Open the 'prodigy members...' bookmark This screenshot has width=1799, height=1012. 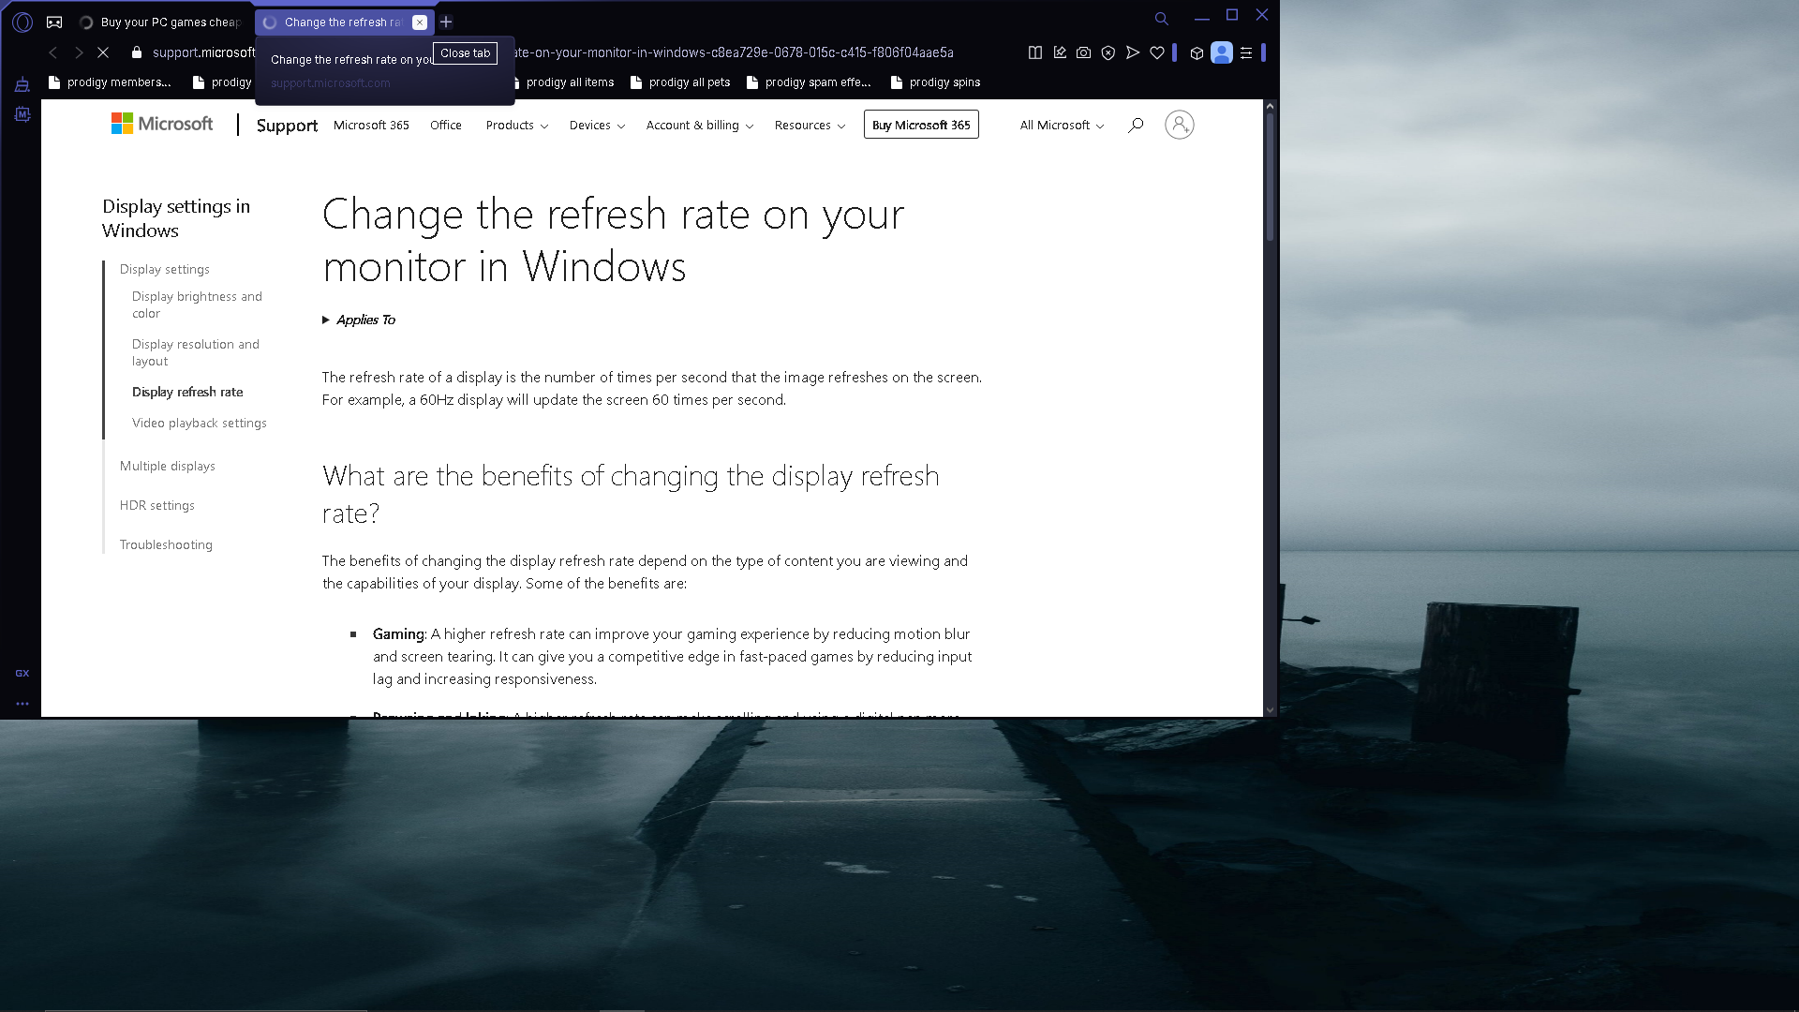pos(110,82)
